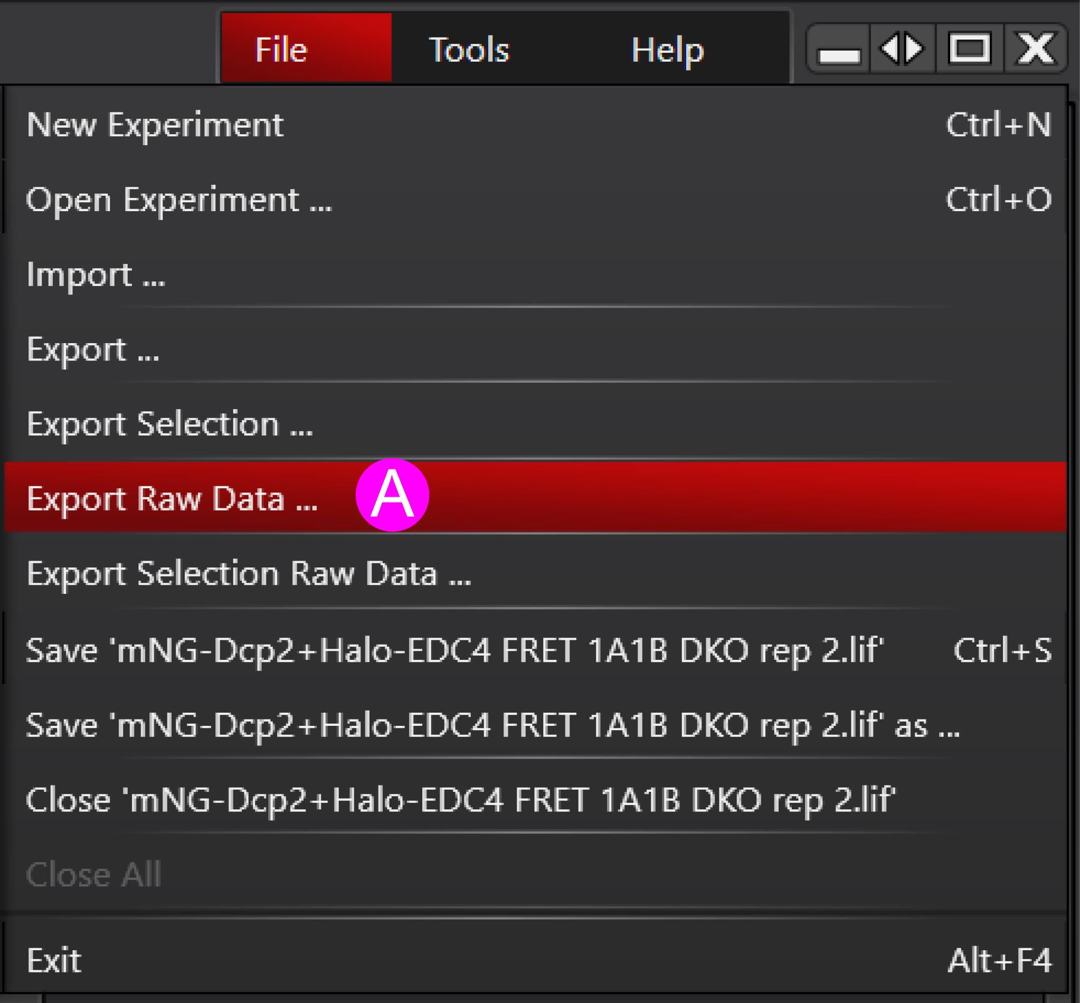
Task: Click the Import ... menu item
Action: tap(536, 274)
